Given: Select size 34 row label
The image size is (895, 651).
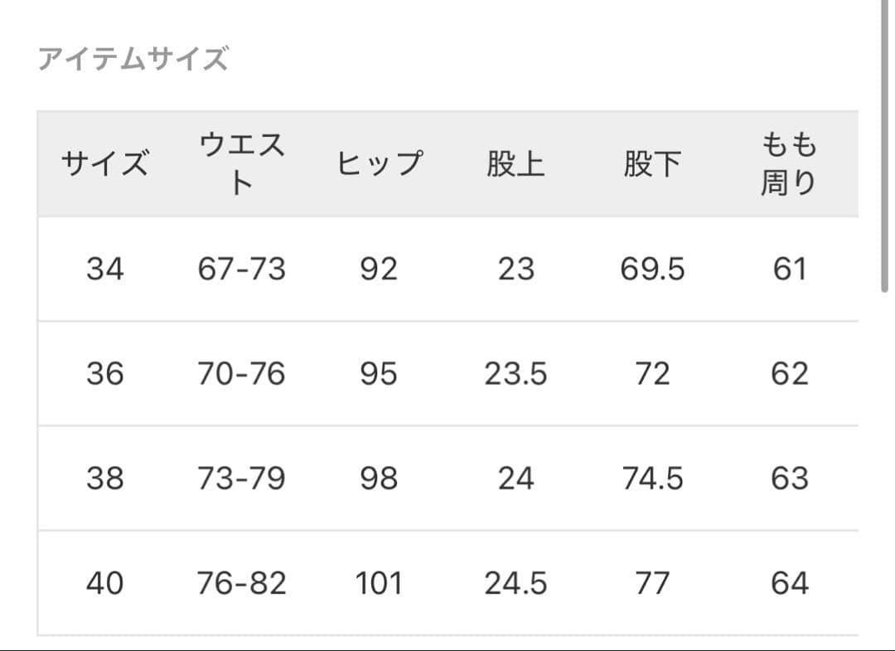Looking at the screenshot, I should tap(104, 270).
